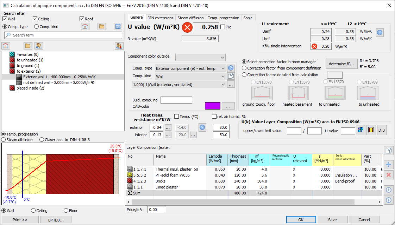
Task: Delete layer with the red X icon
Action: click(x=388, y=175)
